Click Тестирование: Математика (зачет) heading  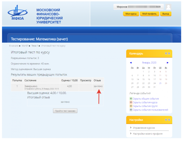[39, 39]
